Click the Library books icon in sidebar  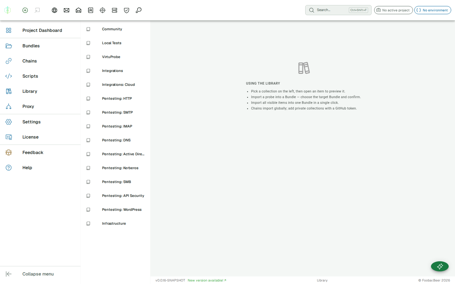tap(9, 91)
